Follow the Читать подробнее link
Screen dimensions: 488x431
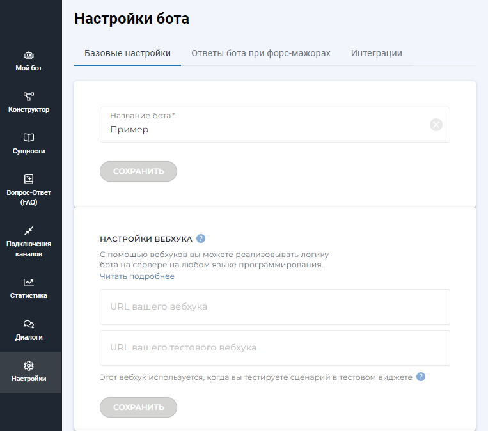click(x=137, y=276)
